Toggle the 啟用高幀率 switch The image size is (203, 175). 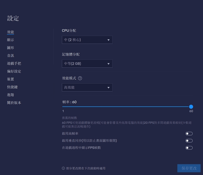(189, 134)
